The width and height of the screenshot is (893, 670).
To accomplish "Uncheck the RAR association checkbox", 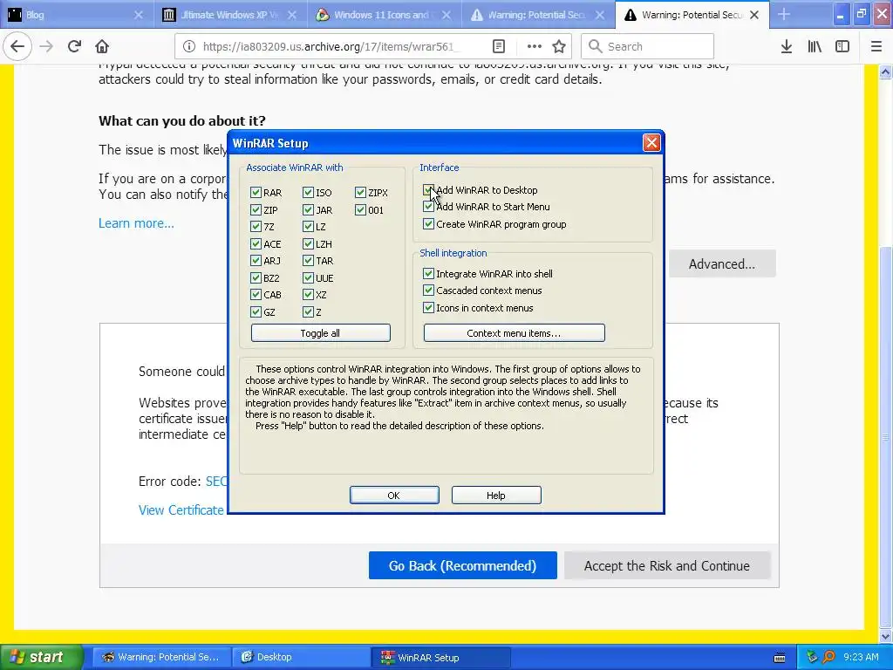I will coord(256,193).
